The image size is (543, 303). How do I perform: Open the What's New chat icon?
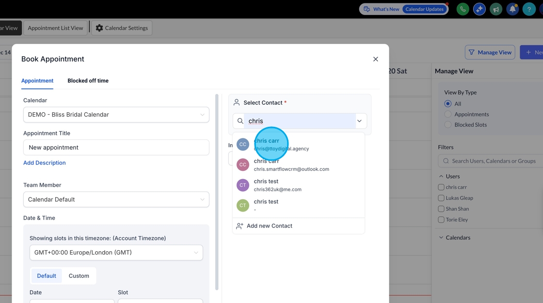click(x=367, y=9)
